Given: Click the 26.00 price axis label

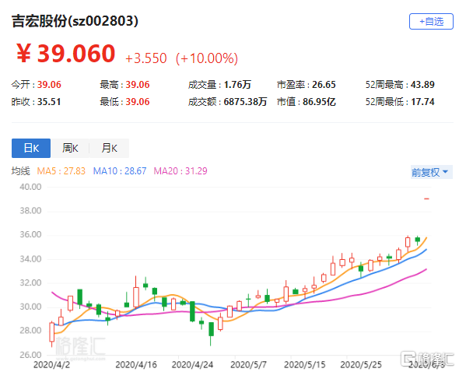Looking at the screenshot, I should coord(30,355).
